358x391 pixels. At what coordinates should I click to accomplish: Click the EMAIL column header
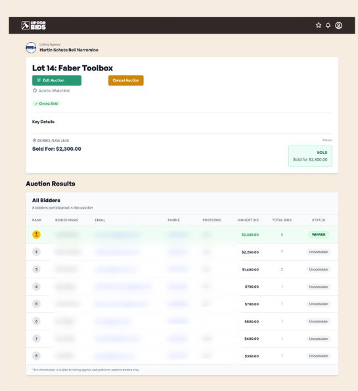[100, 221]
